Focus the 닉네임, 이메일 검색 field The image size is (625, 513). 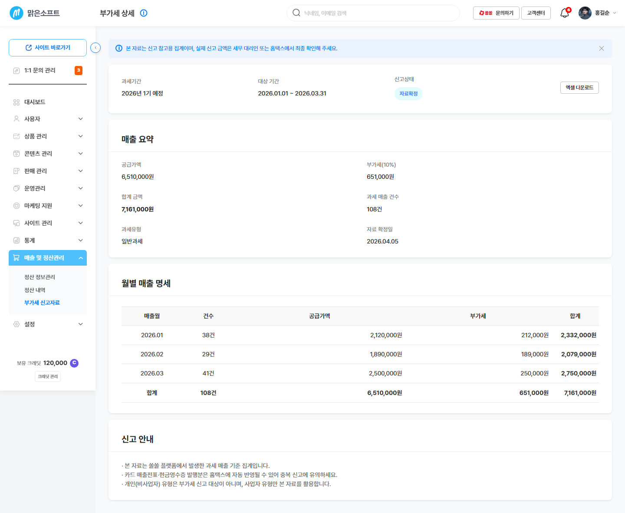tap(373, 13)
